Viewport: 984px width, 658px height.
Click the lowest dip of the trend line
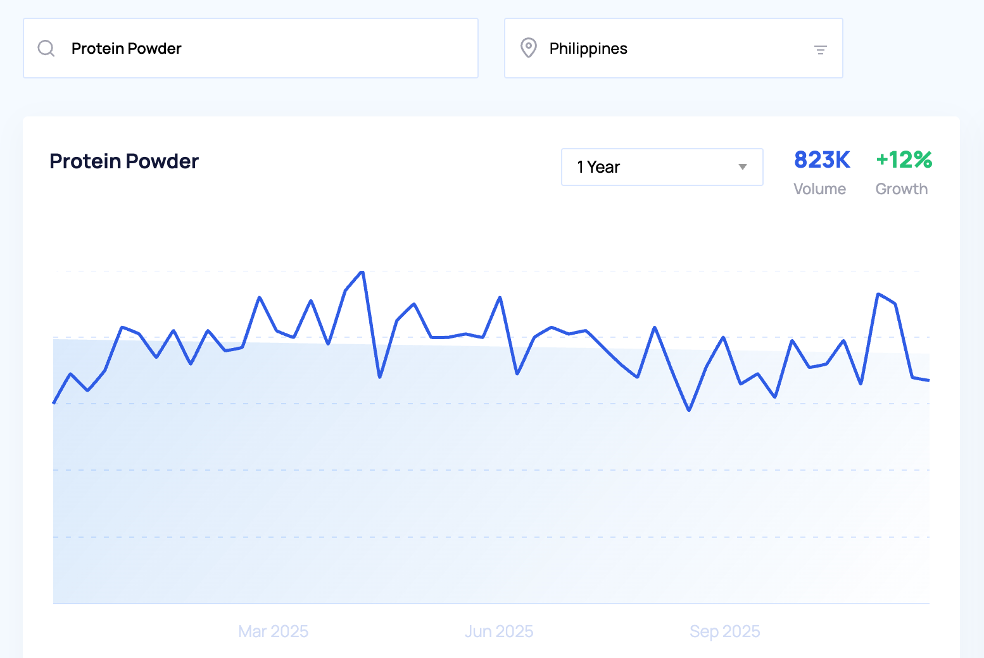tap(689, 411)
